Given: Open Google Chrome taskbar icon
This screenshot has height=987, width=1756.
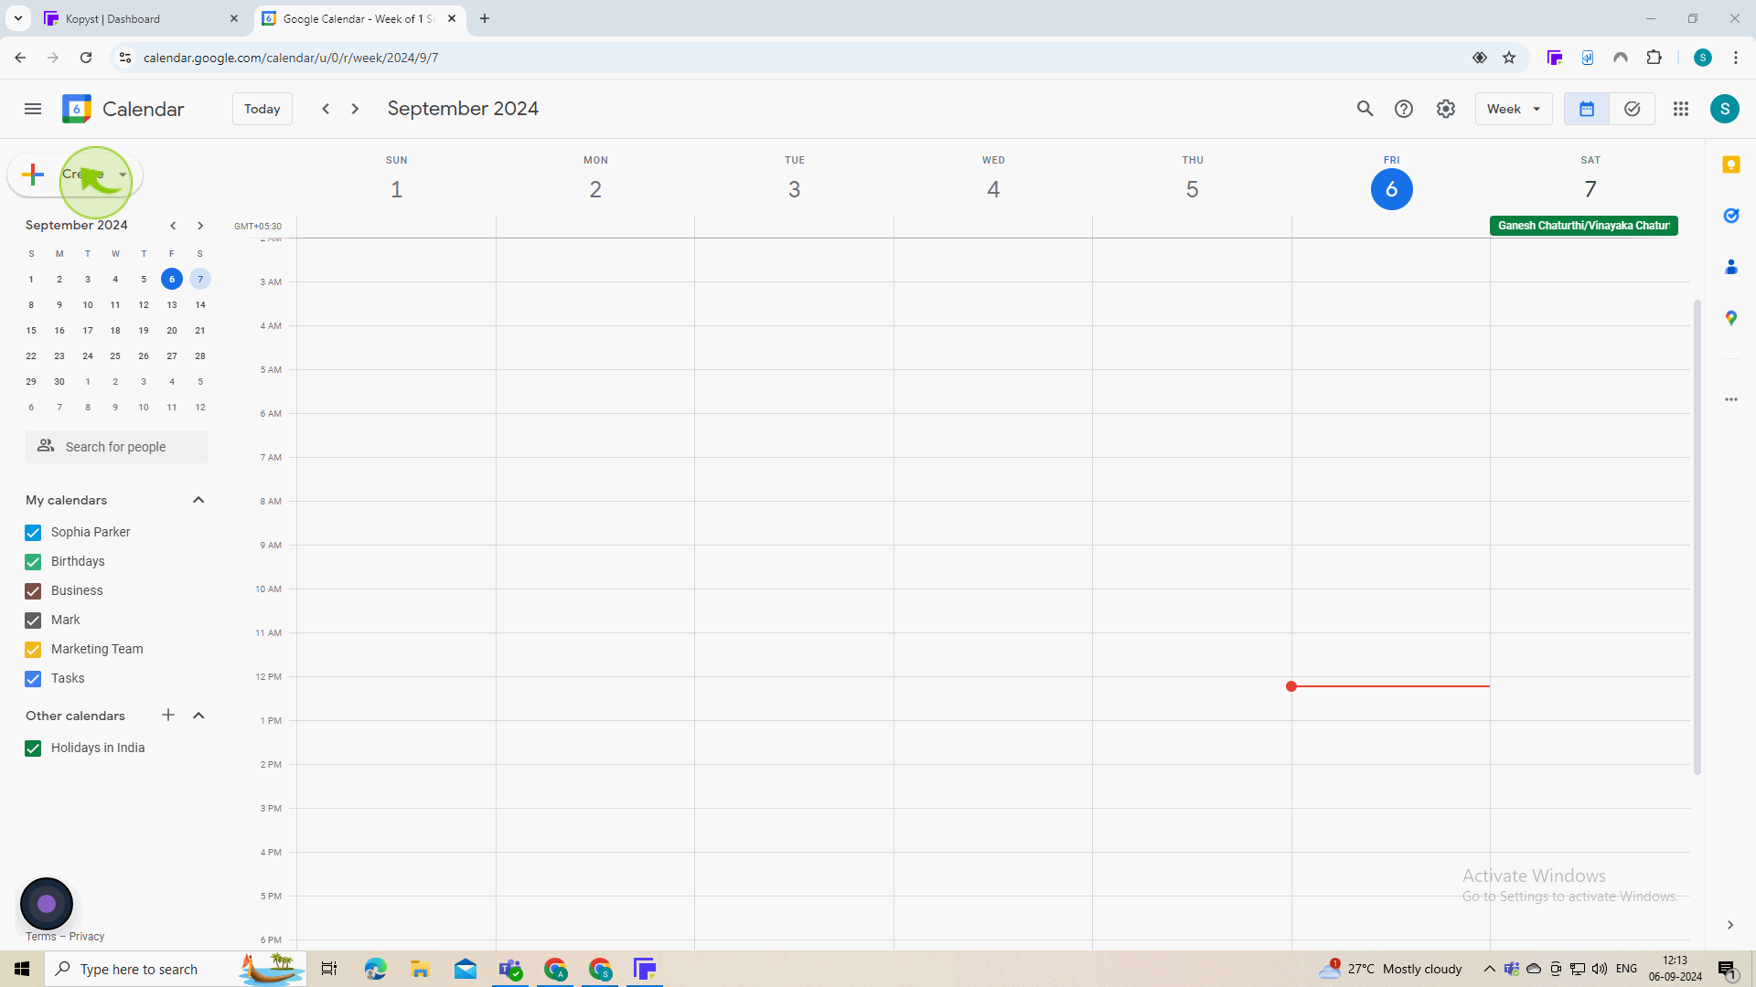Looking at the screenshot, I should click(555, 969).
